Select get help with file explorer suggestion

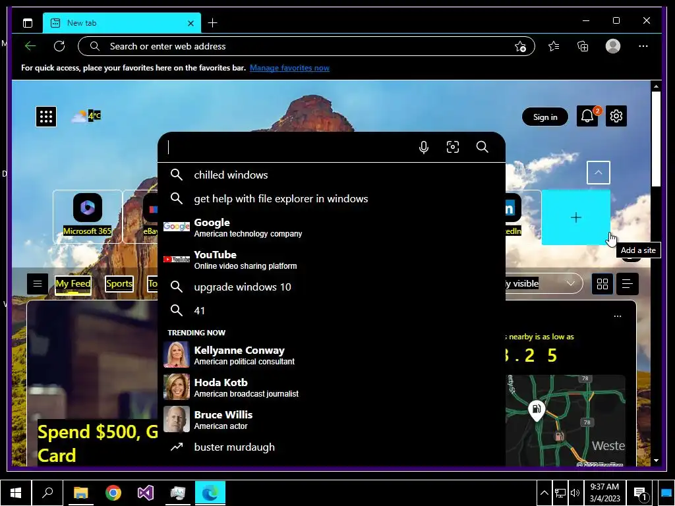[332, 198]
